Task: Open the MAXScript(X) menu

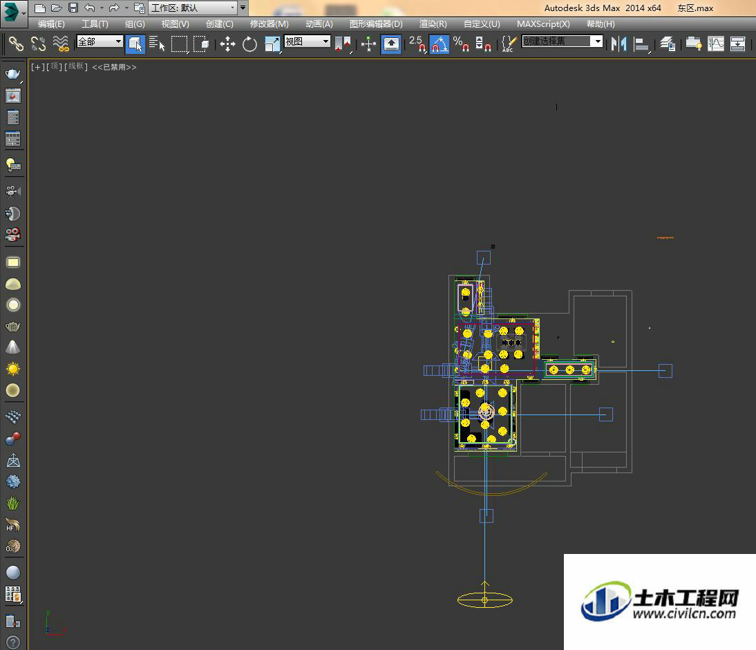Action: tap(543, 24)
